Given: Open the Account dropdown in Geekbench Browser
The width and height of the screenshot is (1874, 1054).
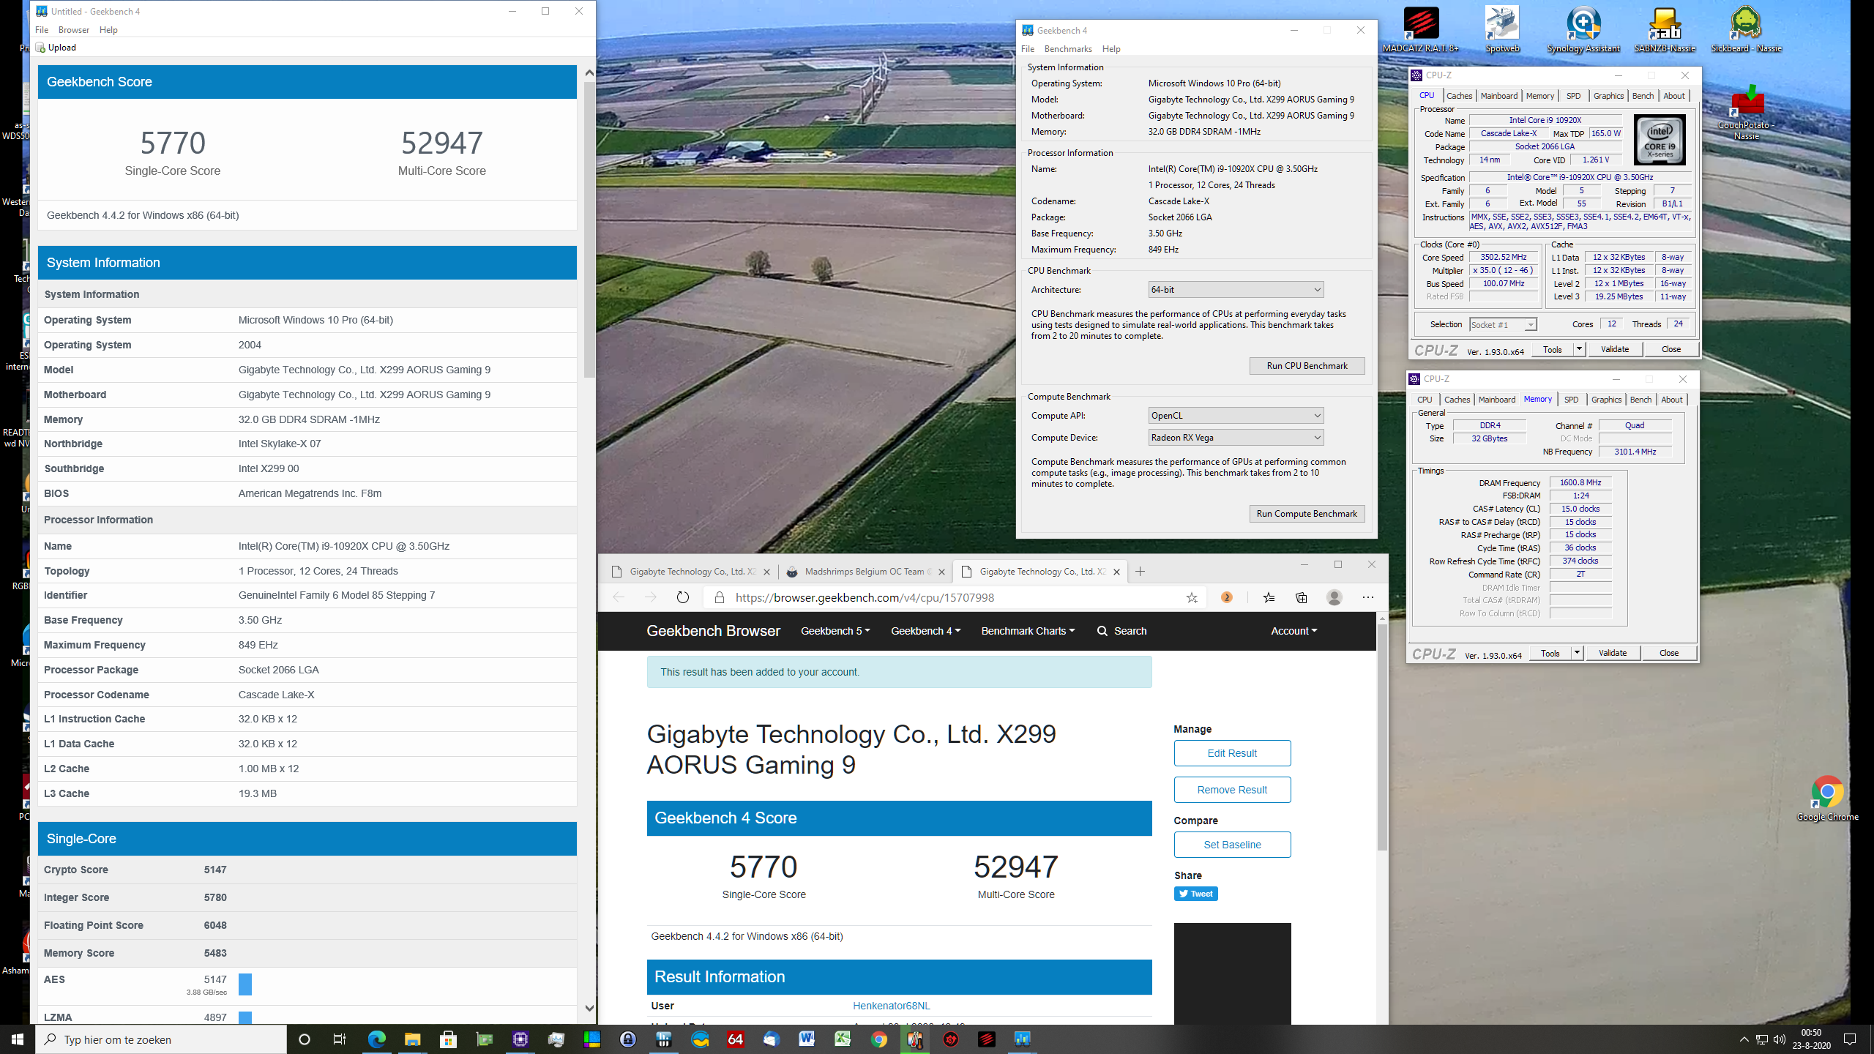Looking at the screenshot, I should pos(1293,631).
